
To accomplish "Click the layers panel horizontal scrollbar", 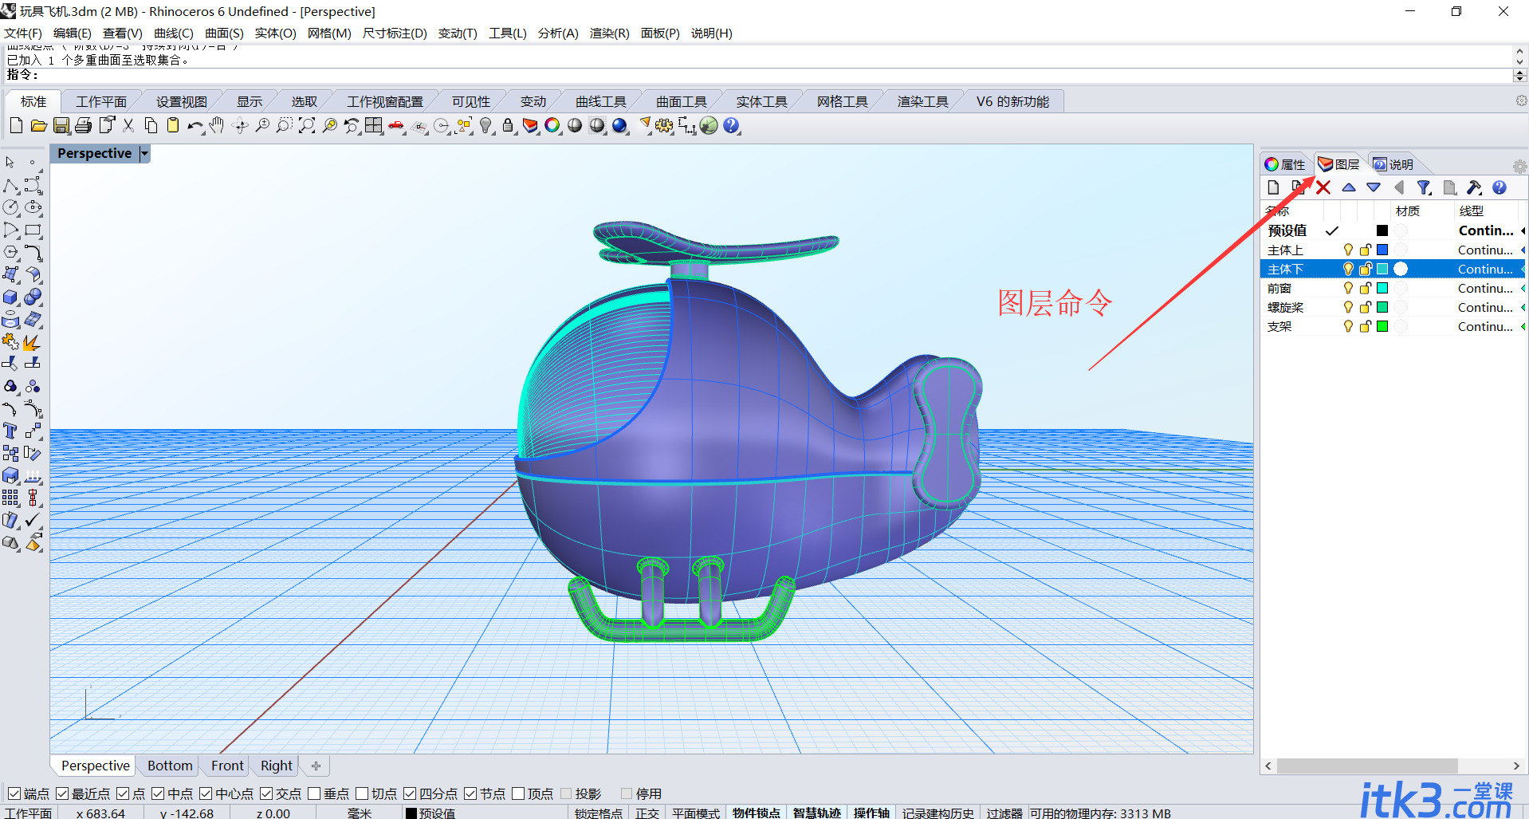I will click(1368, 766).
